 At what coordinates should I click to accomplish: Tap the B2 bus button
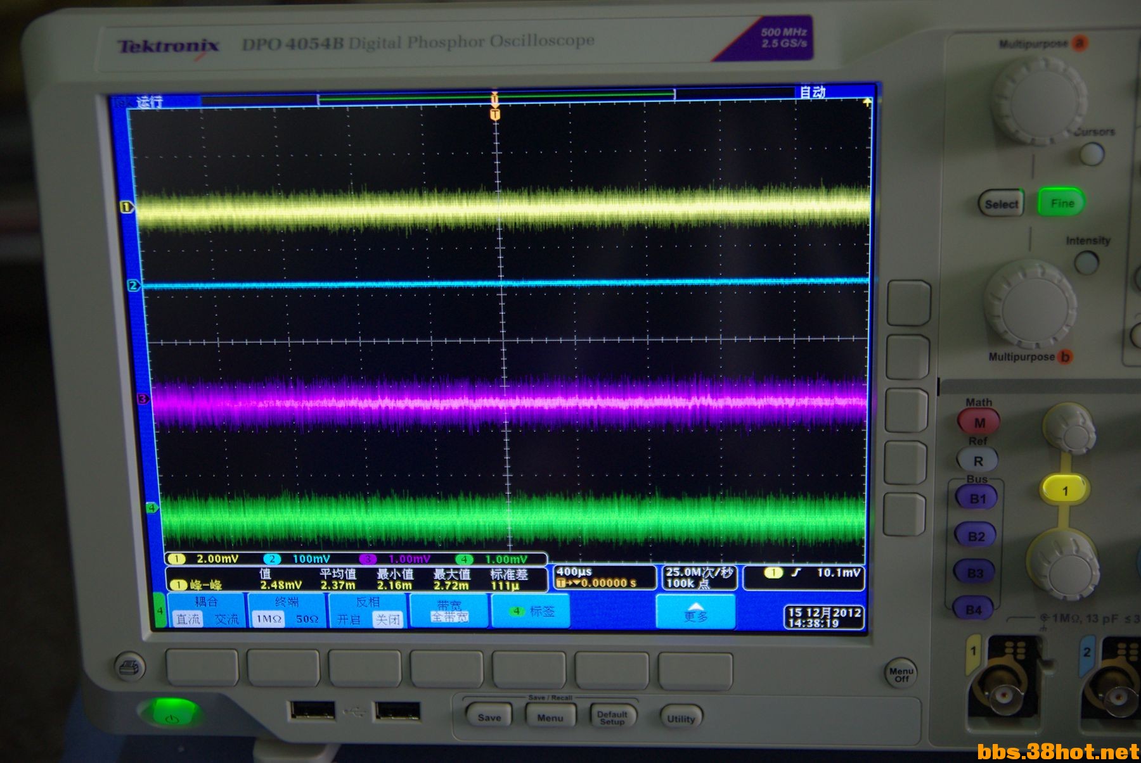point(976,536)
